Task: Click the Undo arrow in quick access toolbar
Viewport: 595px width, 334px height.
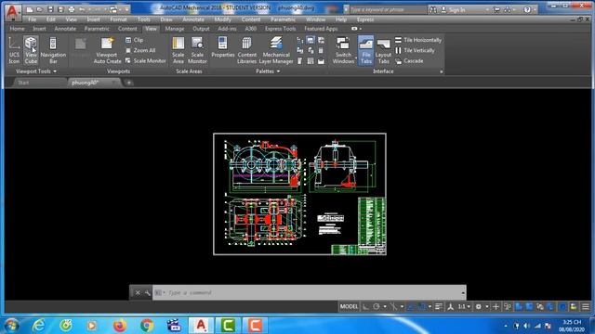Action: (x=82, y=9)
